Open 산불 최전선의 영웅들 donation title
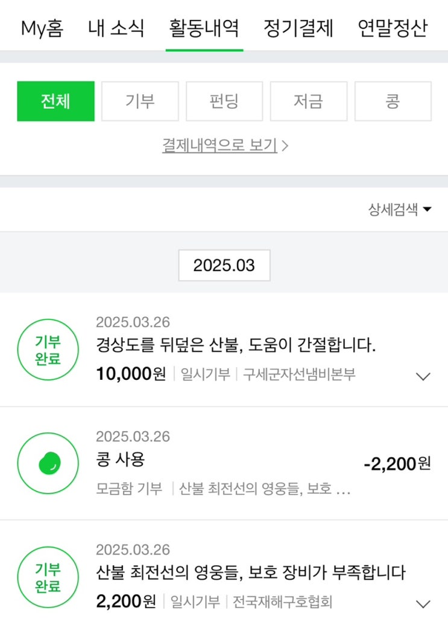Image resolution: width=448 pixels, height=631 pixels. (250, 572)
